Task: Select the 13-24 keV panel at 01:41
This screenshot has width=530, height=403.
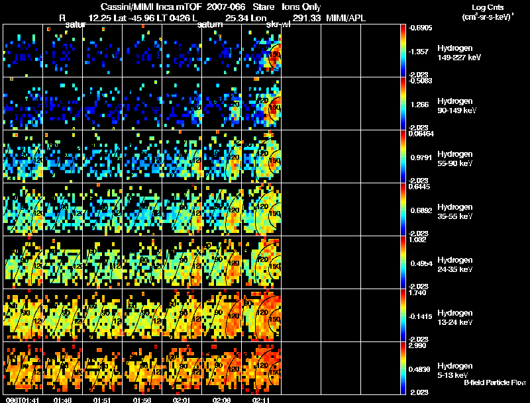Action: pos(23,316)
